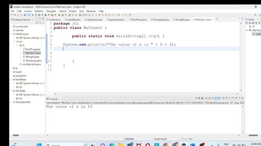The image size is (261, 146).
Task: Toggle code folding on line 4
Action: 53,36
